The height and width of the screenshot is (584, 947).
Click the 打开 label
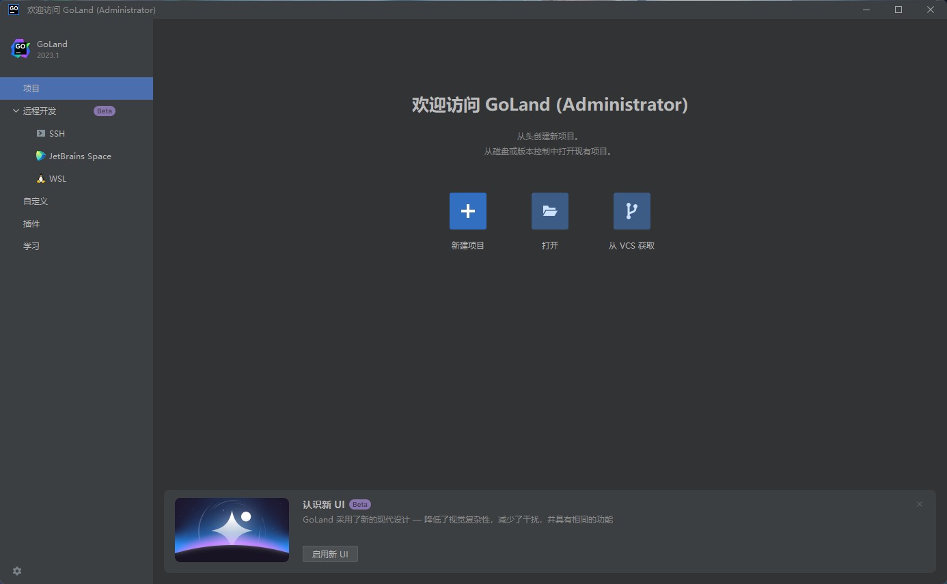(x=550, y=246)
